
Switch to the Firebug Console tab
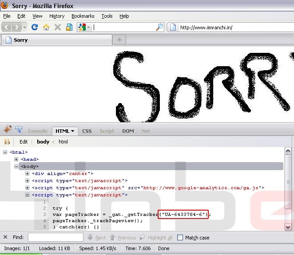pyautogui.click(x=38, y=131)
